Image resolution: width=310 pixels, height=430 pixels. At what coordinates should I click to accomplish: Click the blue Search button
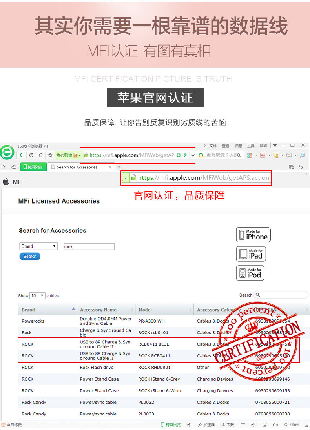click(x=30, y=257)
